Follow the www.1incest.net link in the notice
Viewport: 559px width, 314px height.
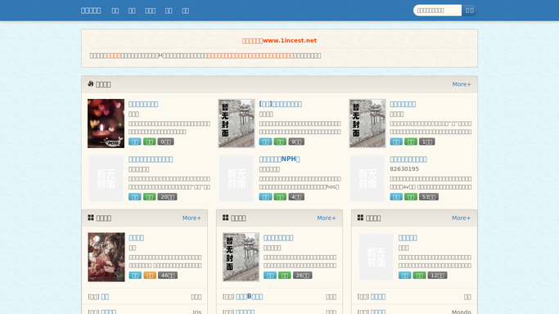[290, 41]
